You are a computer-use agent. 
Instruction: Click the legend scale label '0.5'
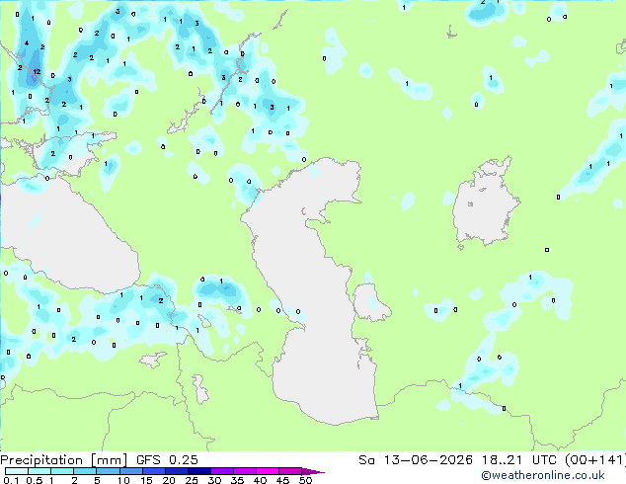click(x=35, y=480)
